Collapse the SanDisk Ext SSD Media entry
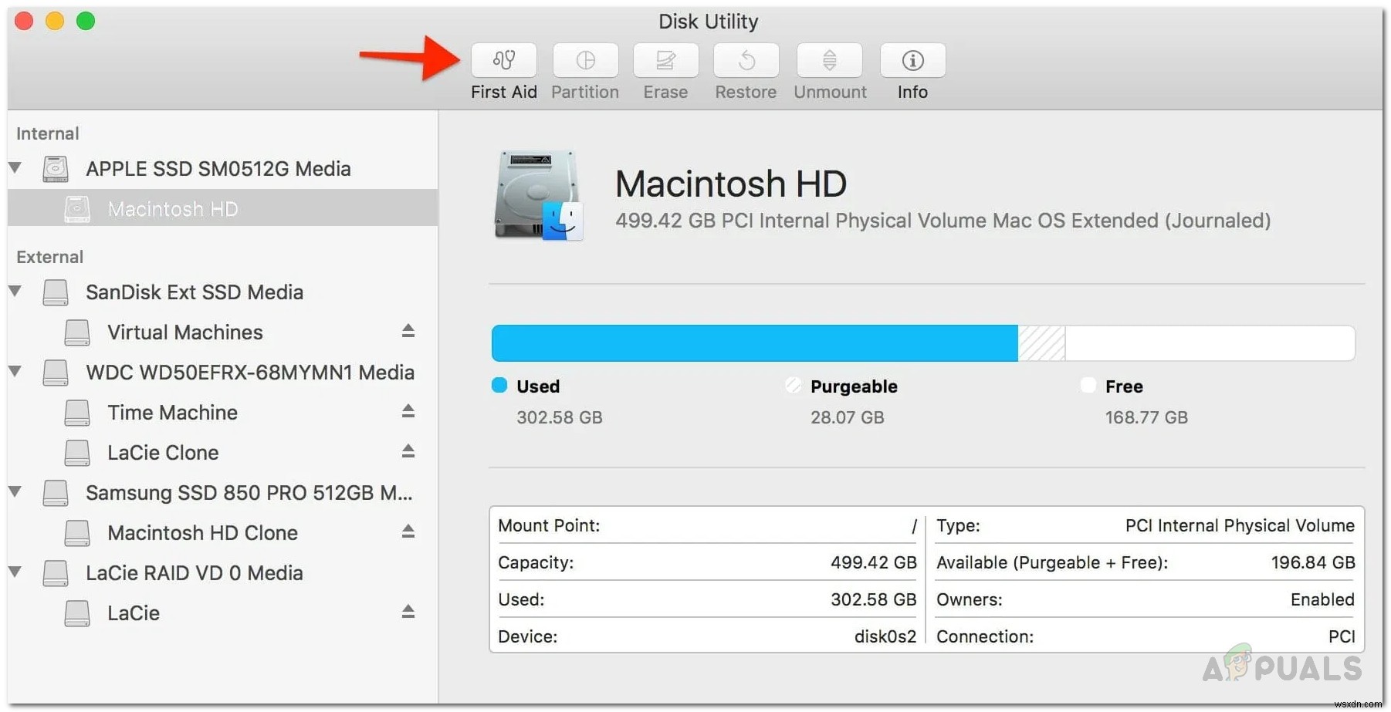 [x=15, y=292]
